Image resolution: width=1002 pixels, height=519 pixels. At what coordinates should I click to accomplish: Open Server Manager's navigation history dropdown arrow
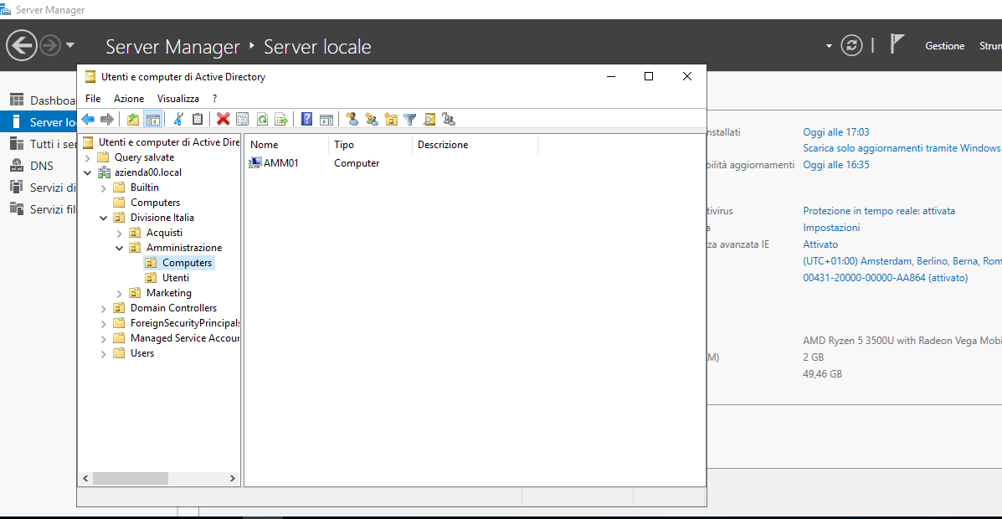coord(70,45)
